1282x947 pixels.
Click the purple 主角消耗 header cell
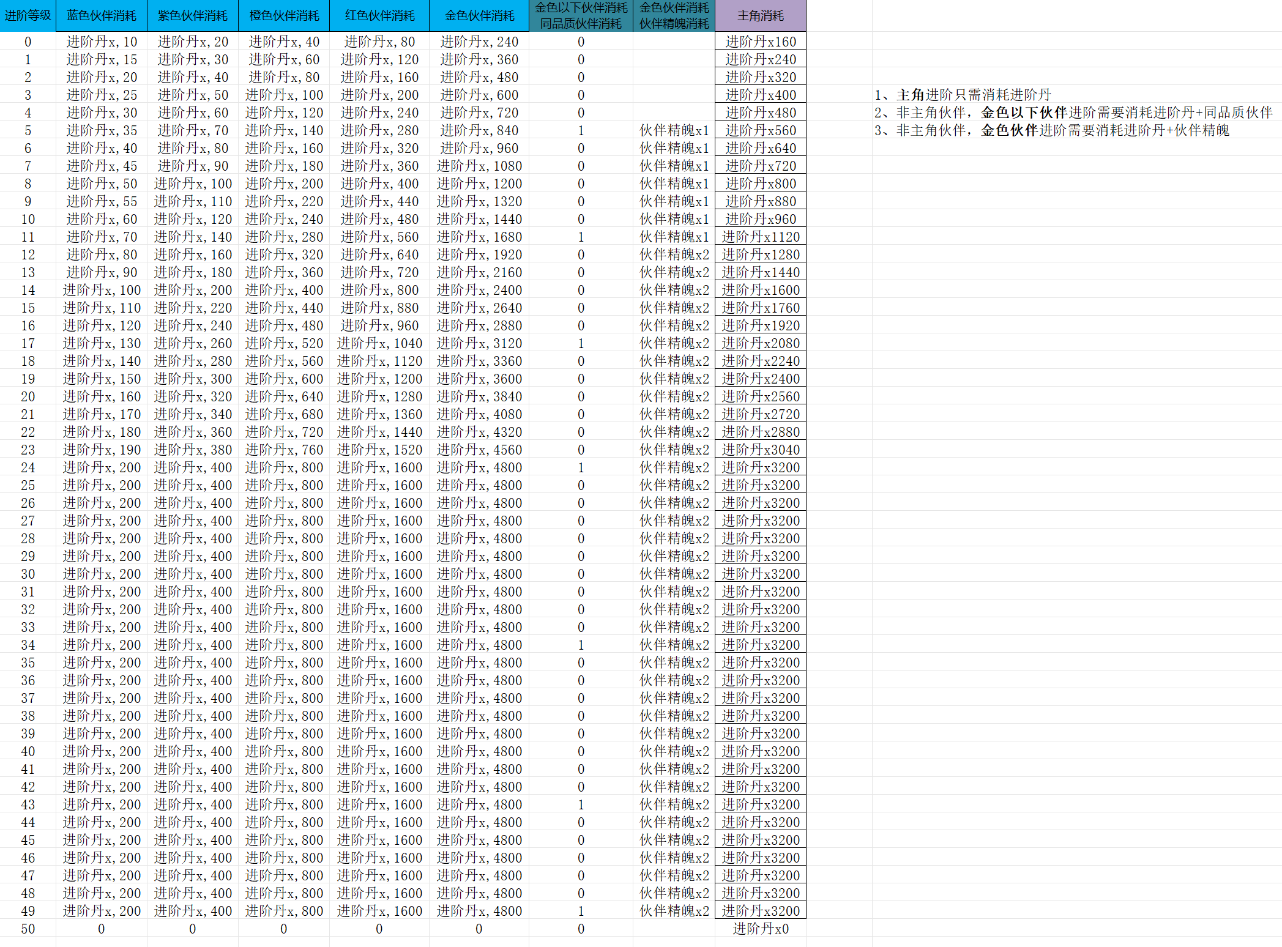[x=760, y=15]
